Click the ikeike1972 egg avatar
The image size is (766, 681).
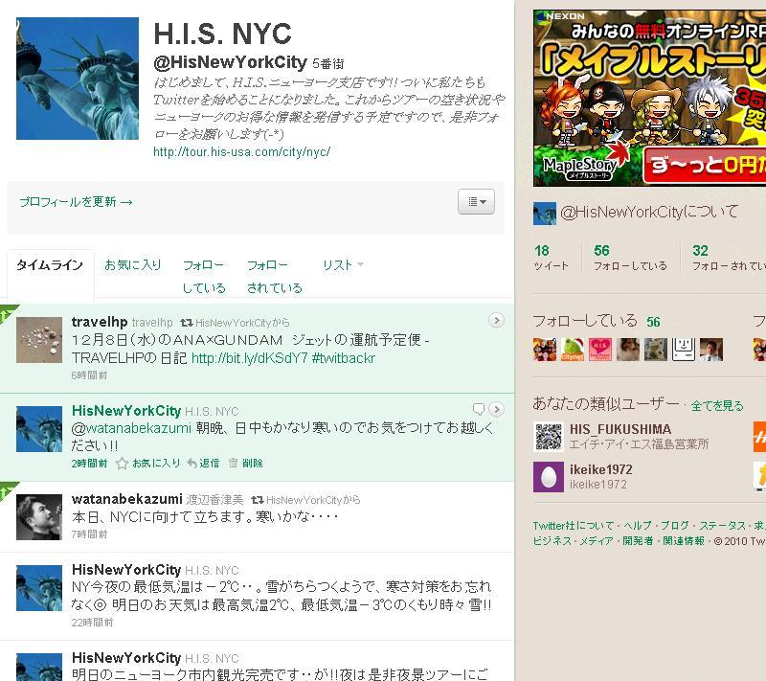[x=548, y=476]
